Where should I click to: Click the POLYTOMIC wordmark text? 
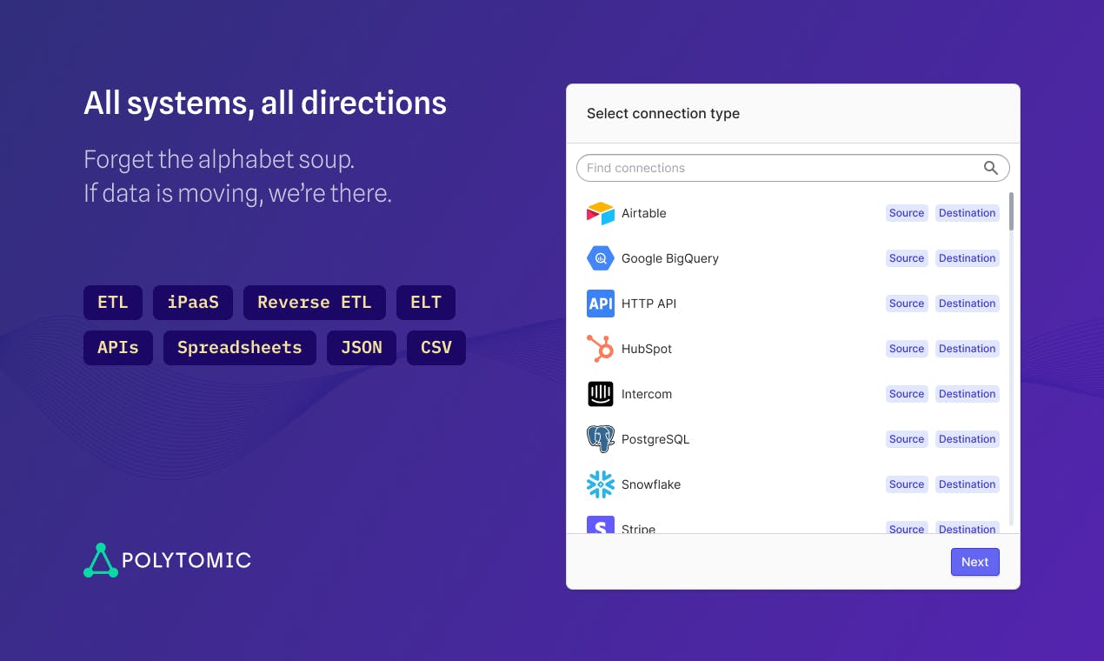tap(187, 561)
